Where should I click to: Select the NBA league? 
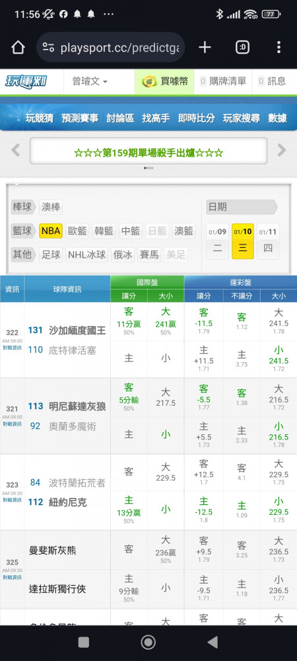point(51,231)
